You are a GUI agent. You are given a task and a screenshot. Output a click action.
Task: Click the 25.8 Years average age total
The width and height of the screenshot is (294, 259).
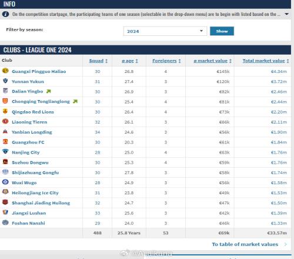tap(129, 233)
